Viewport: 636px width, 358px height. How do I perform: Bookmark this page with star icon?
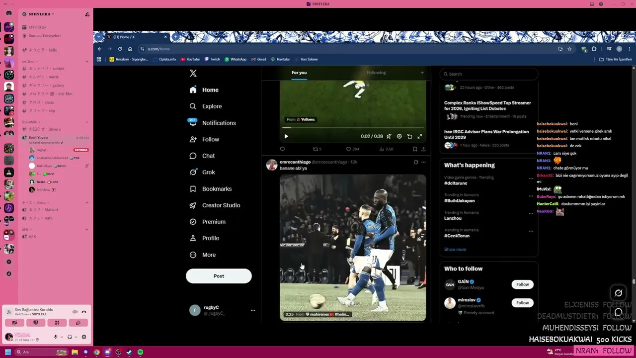[569, 49]
